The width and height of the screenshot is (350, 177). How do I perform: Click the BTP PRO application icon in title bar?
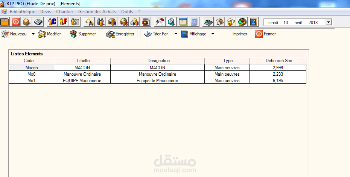[x=2, y=4]
